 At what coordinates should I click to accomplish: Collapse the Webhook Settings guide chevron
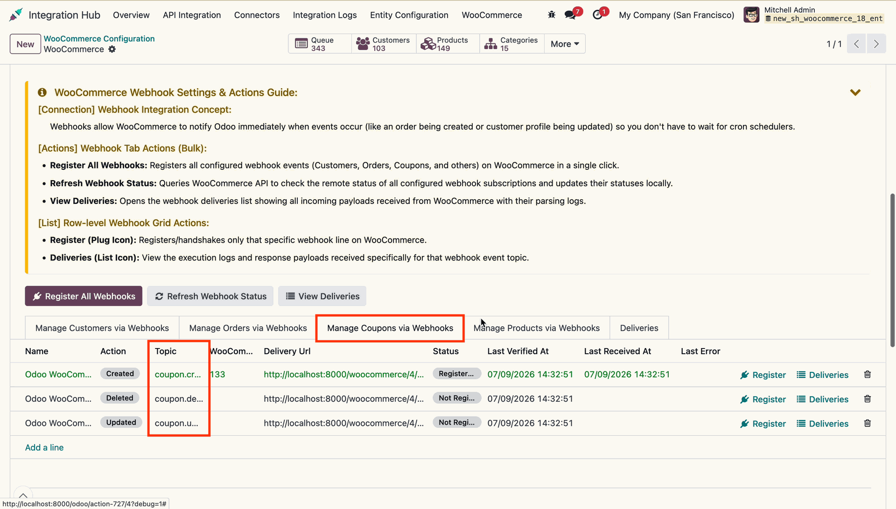click(x=855, y=92)
